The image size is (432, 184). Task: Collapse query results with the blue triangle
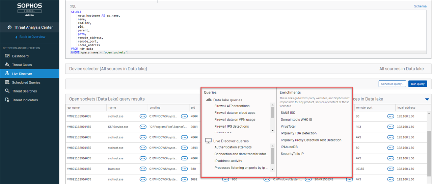pos(427,99)
